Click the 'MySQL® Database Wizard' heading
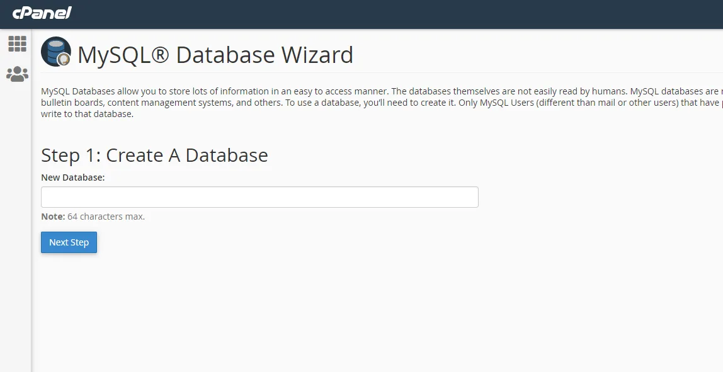723x372 pixels. [215, 55]
